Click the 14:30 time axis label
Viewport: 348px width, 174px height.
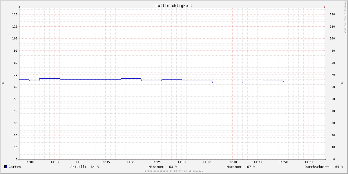click(182, 162)
